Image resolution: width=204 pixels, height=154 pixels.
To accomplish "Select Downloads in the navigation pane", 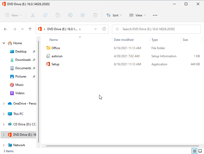I will pos(23,60).
